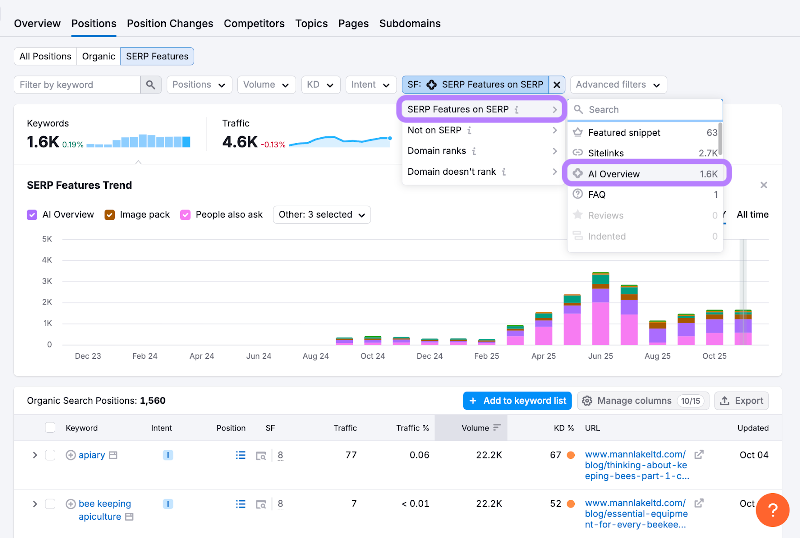
Task: Click the plus icon next to apiary keyword
Action: (x=71, y=455)
